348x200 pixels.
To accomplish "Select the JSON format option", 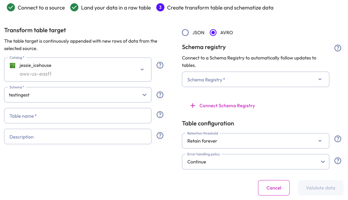I will [185, 32].
